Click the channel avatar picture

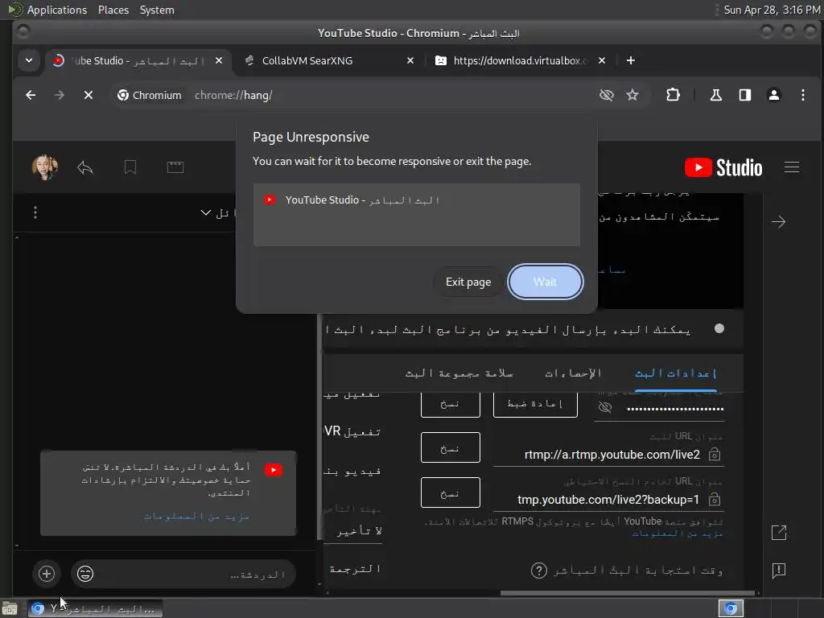pyautogui.click(x=45, y=167)
